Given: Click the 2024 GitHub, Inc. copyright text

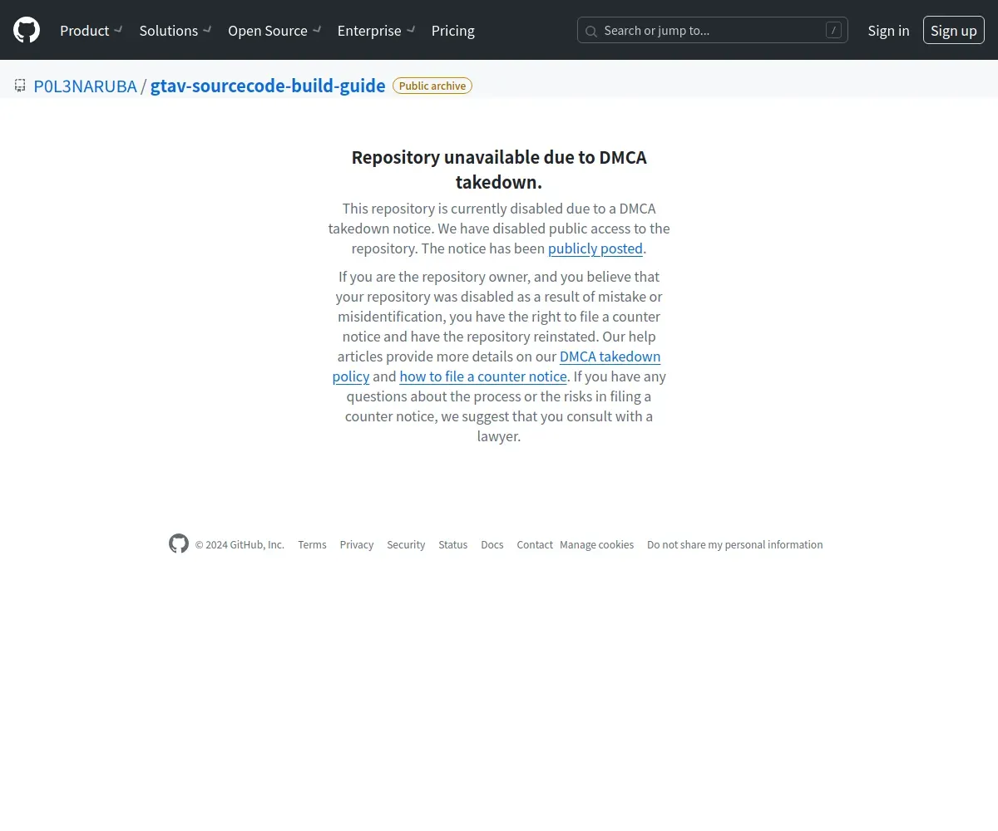Looking at the screenshot, I should [240, 545].
